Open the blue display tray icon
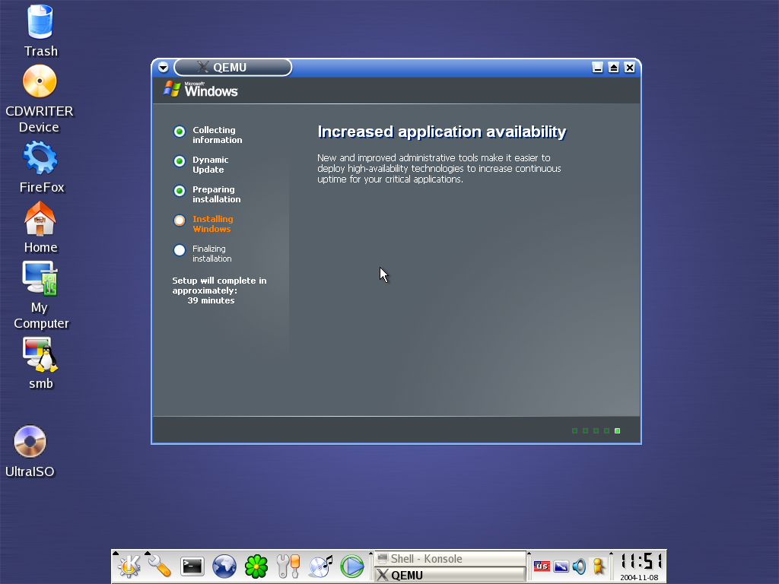779x584 pixels. (x=561, y=566)
